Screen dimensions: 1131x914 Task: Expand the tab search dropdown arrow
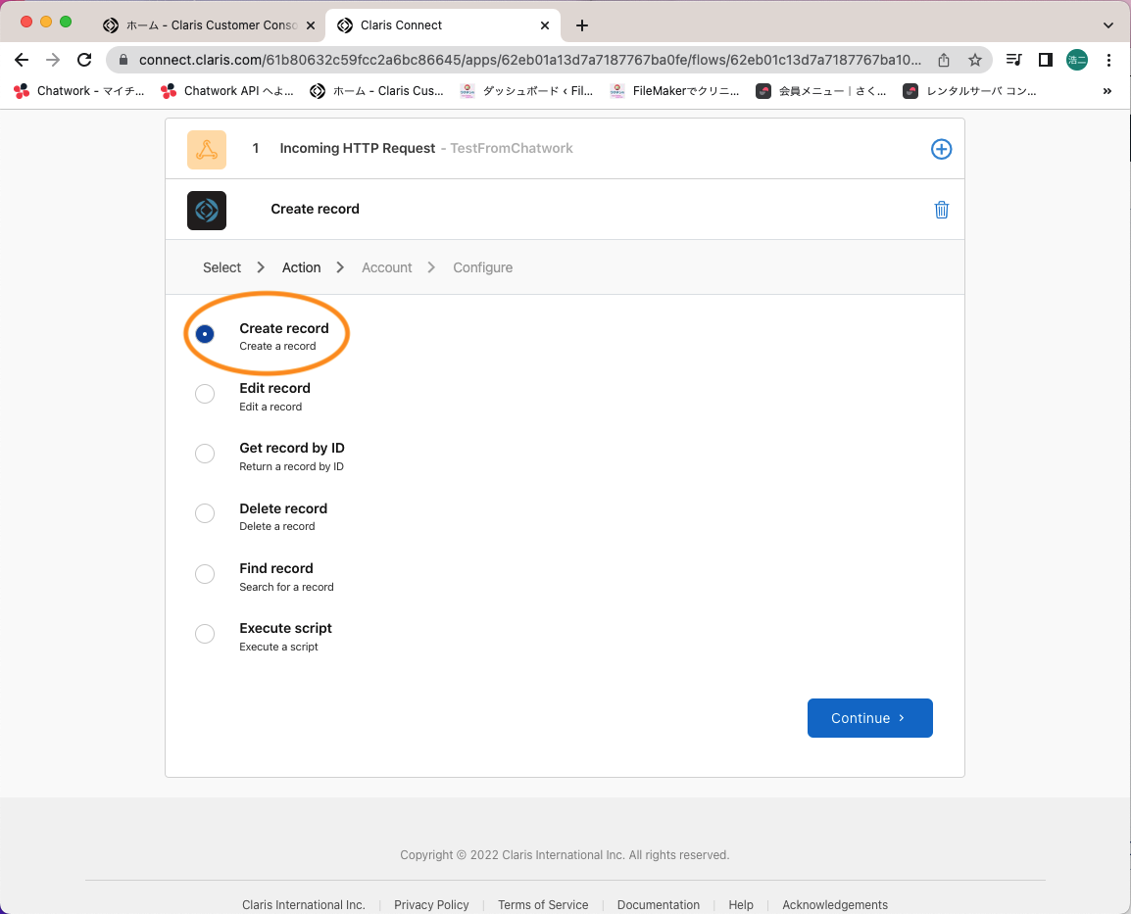click(x=1107, y=25)
